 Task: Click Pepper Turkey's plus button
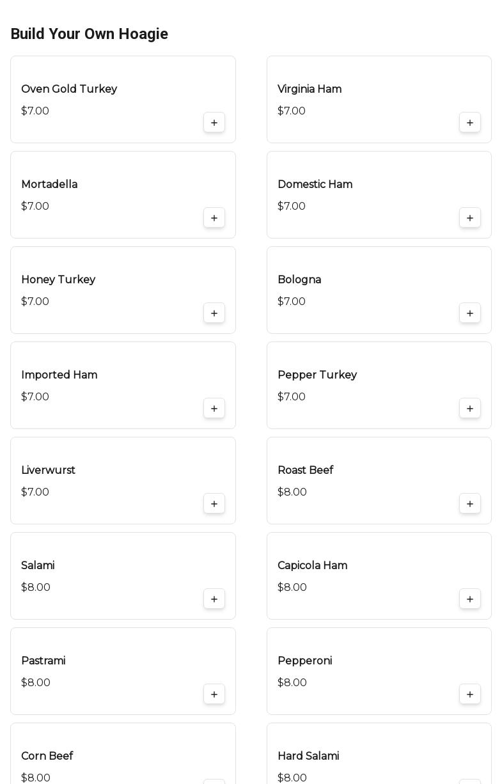[x=470, y=409]
